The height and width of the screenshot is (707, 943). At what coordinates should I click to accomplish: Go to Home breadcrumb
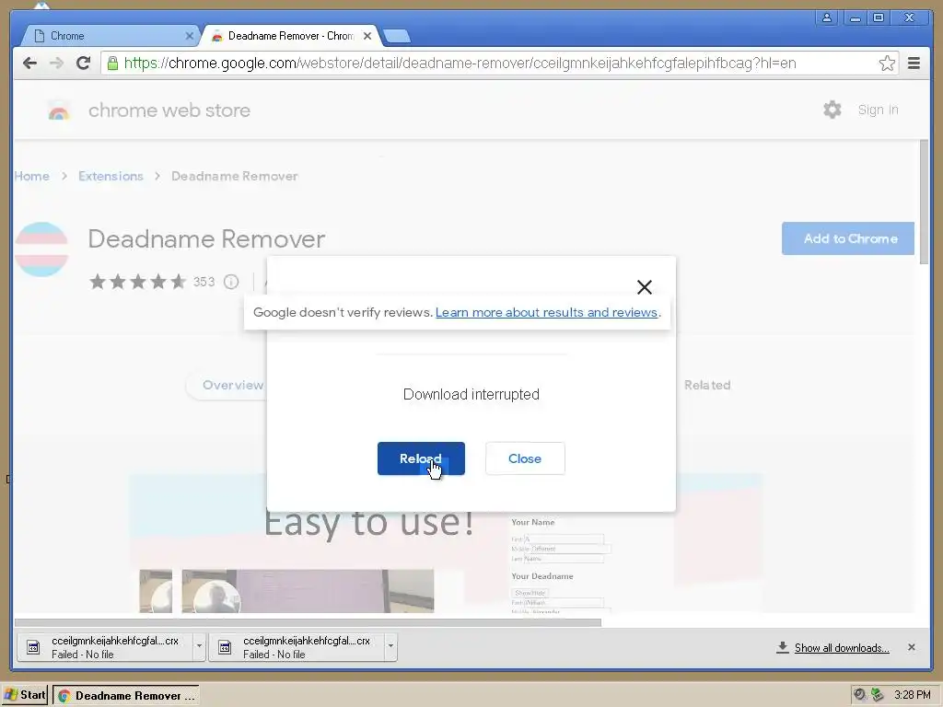tap(32, 176)
